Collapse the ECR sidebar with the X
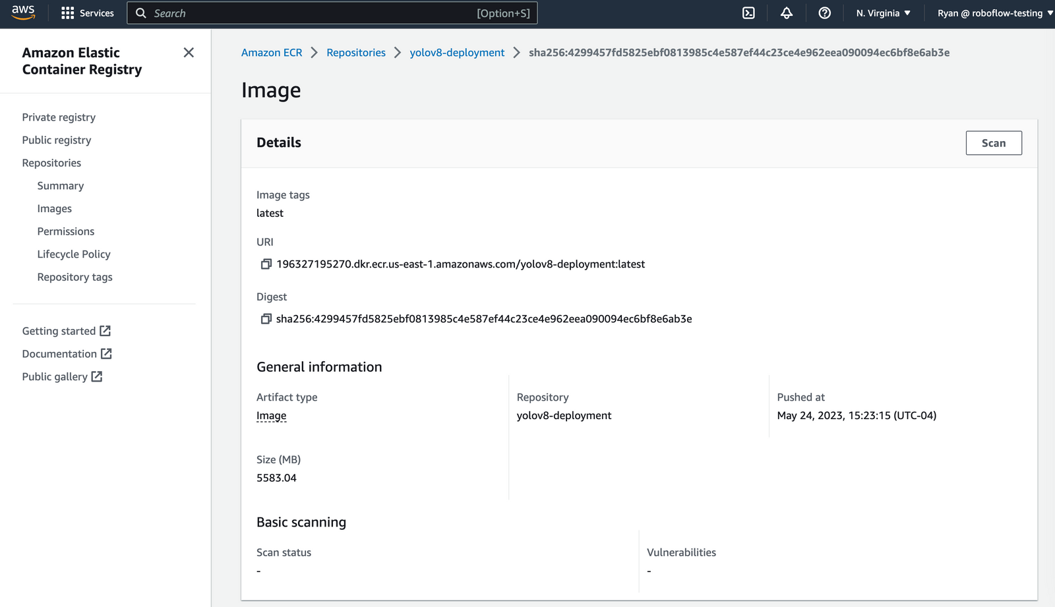The image size is (1055, 607). click(189, 52)
